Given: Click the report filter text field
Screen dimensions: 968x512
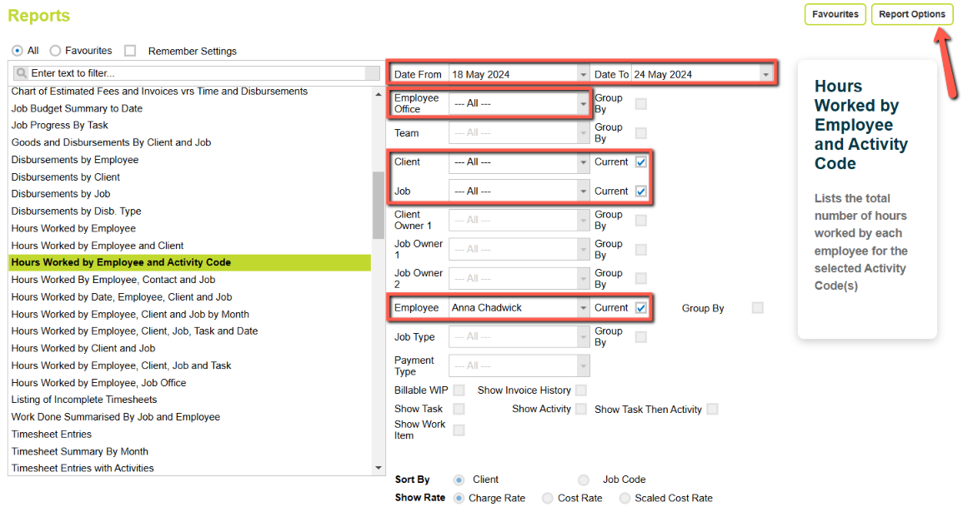Looking at the screenshot, I should [x=196, y=73].
